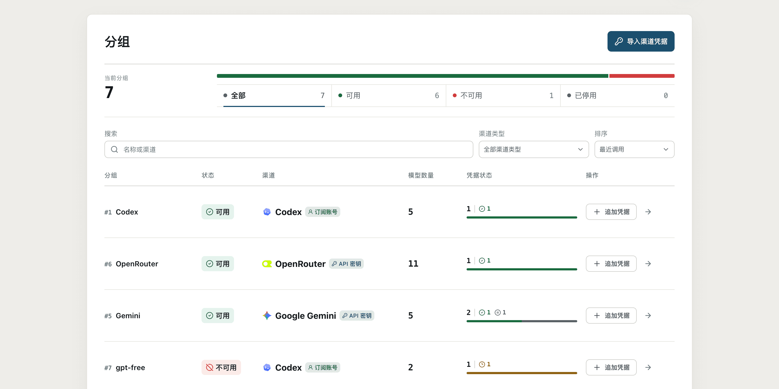The image size is (779, 389).
Task: Click the 导入渠道凭据 import button
Action: [641, 41]
